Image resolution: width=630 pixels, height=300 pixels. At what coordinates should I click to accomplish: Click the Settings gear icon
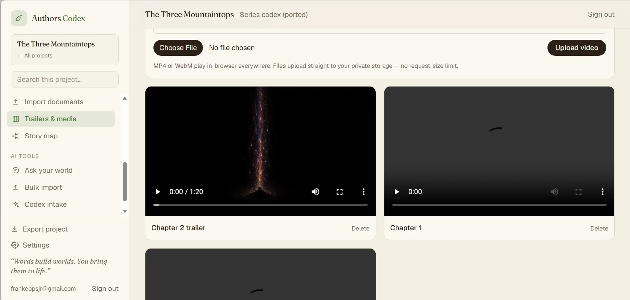click(15, 245)
